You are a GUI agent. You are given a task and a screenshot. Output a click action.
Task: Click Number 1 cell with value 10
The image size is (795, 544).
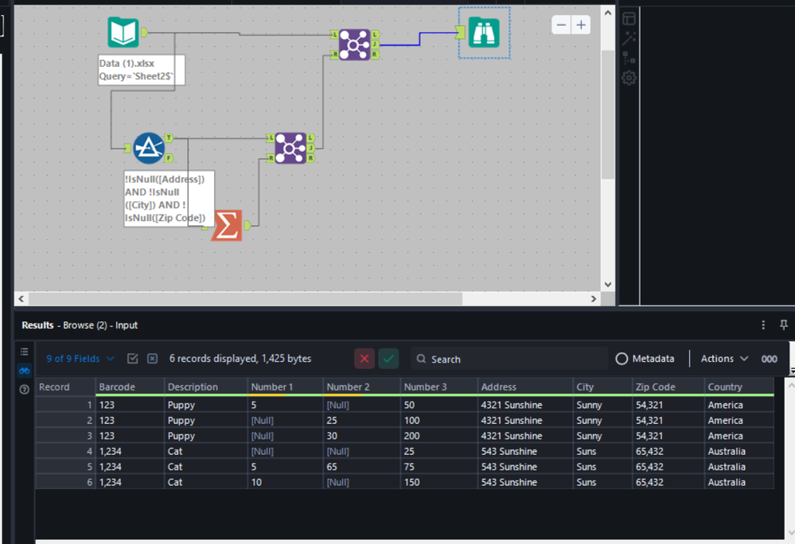286,482
